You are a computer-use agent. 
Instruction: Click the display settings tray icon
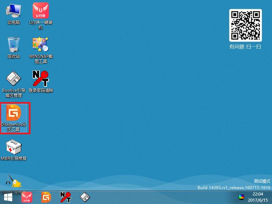tap(241, 197)
